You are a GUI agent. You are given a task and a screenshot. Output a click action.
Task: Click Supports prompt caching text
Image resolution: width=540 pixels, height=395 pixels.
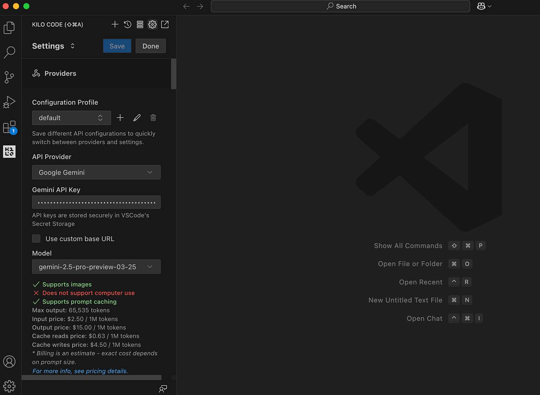(x=79, y=302)
